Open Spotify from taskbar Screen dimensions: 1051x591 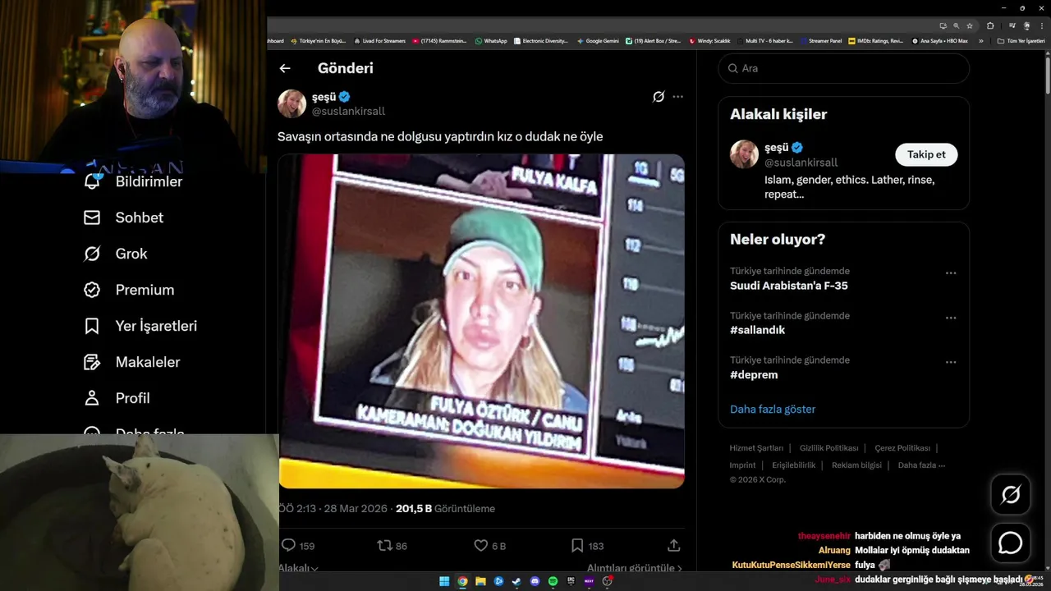553,581
